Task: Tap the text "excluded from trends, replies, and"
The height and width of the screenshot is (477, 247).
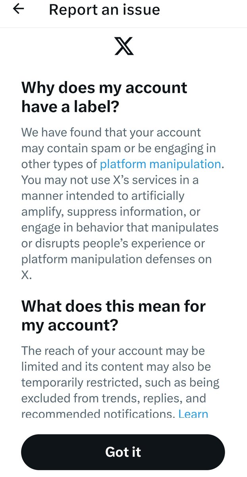Action: 113,398
